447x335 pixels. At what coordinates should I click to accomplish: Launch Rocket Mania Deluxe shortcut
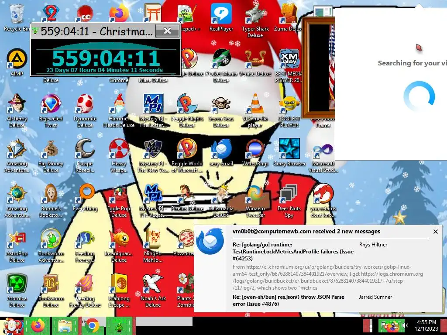pos(221,65)
